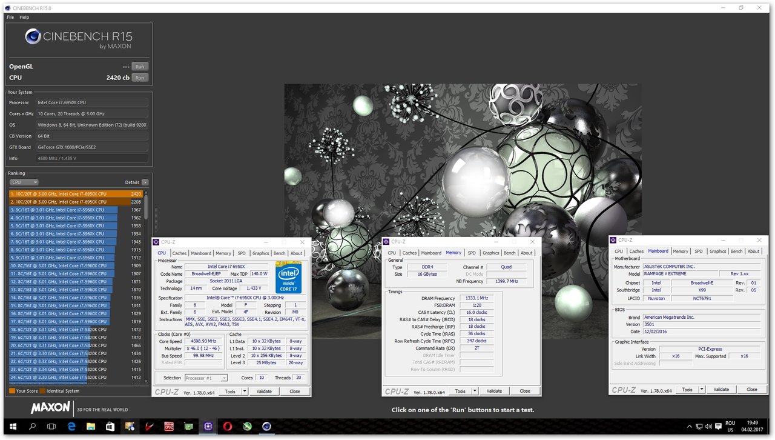Select the ranking row with score 2208
This screenshot has width=775, height=440.
pyautogui.click(x=76, y=202)
